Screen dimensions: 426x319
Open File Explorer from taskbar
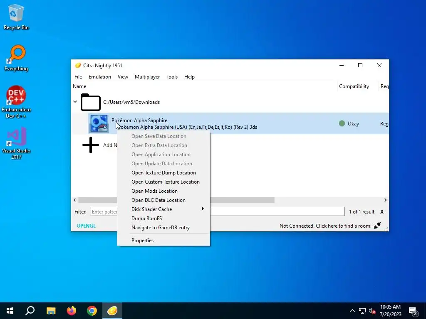click(x=51, y=311)
